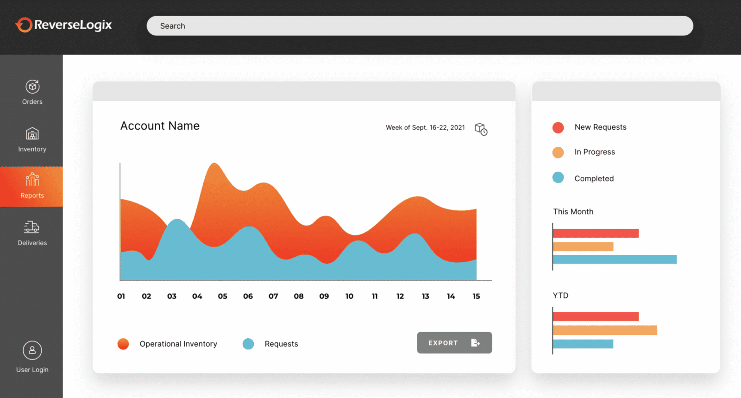741x398 pixels.
Task: Open the User Login profile icon
Action: [32, 350]
